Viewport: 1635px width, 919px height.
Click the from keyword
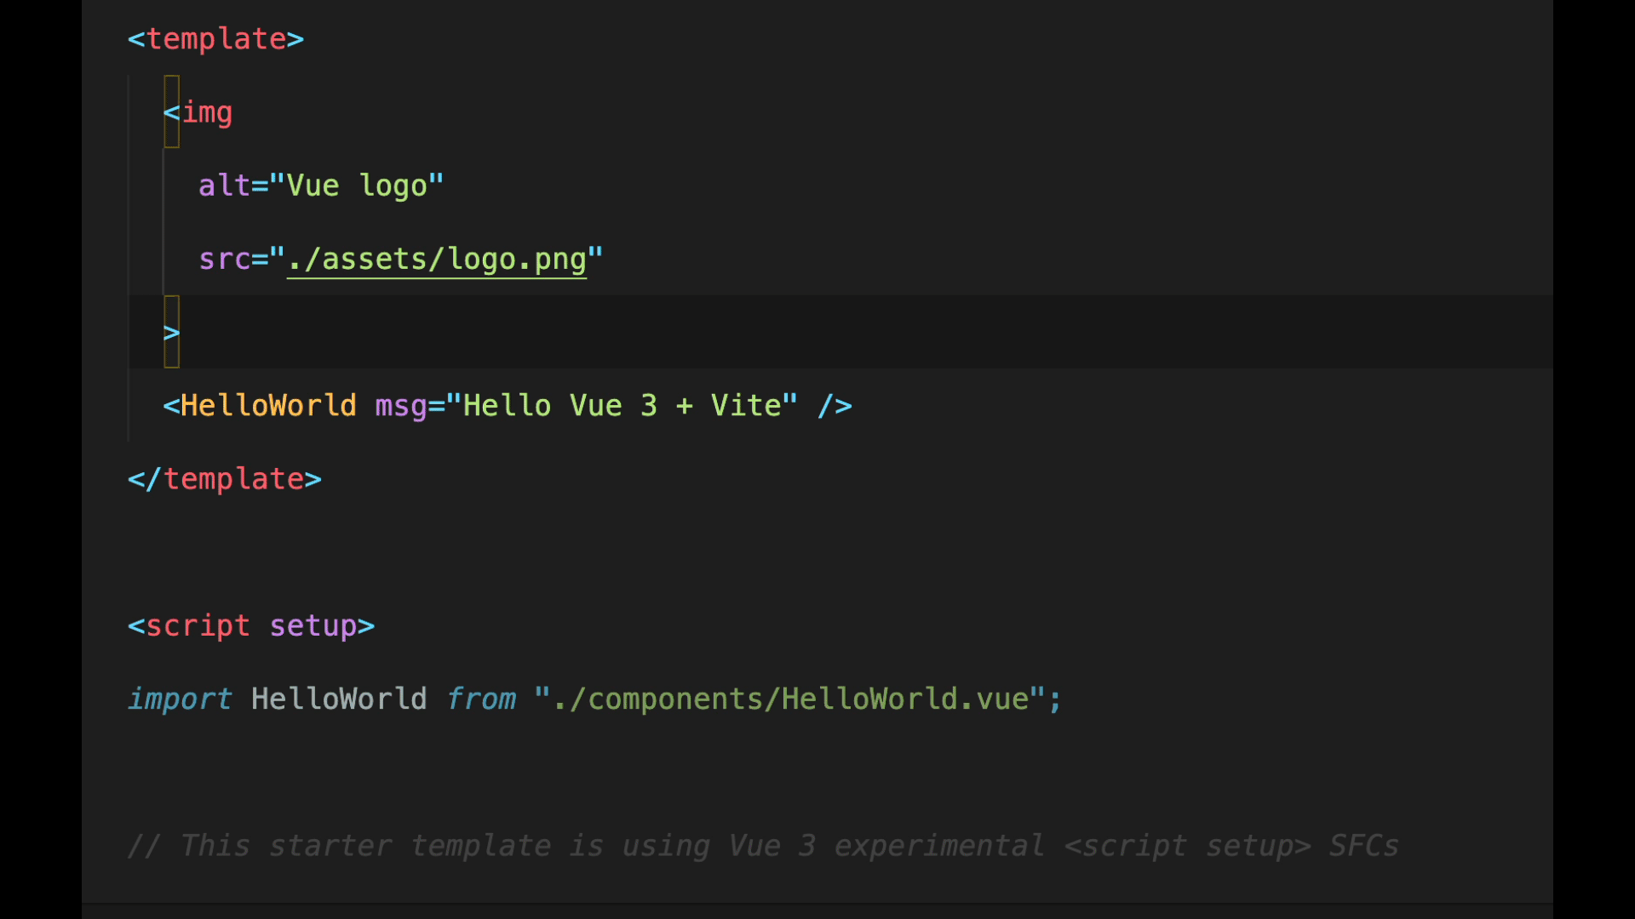click(x=481, y=699)
